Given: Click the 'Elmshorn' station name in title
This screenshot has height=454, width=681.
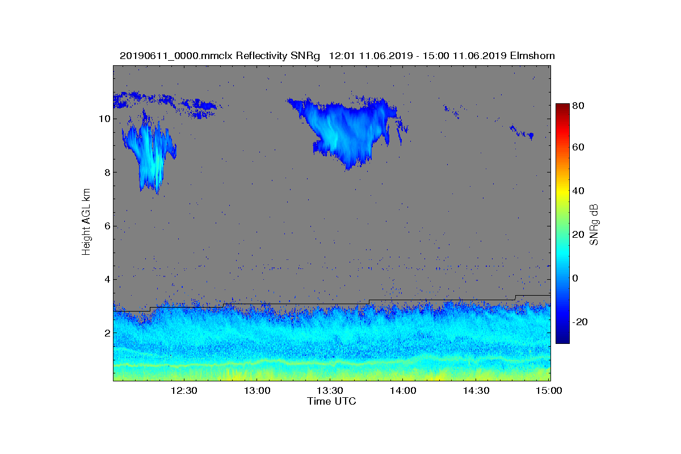Looking at the screenshot, I should (x=532, y=56).
